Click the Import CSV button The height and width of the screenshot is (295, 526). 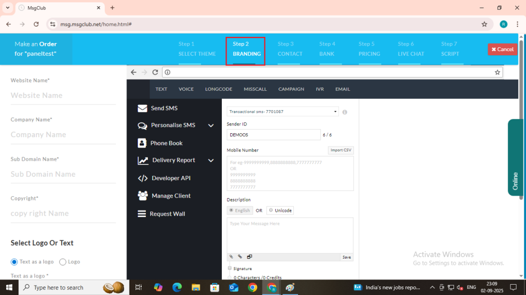tap(341, 150)
